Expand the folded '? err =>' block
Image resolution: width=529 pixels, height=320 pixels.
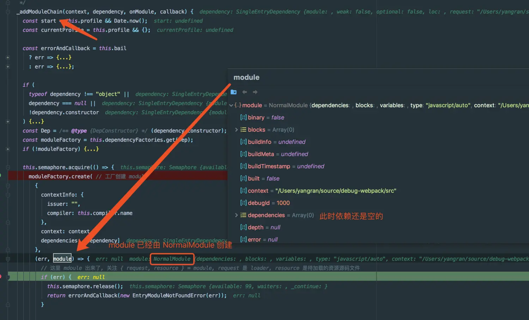tap(8, 57)
